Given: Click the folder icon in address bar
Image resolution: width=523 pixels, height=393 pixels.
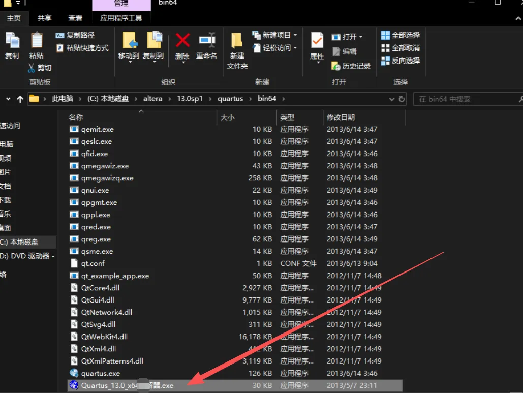Looking at the screenshot, I should click(34, 99).
